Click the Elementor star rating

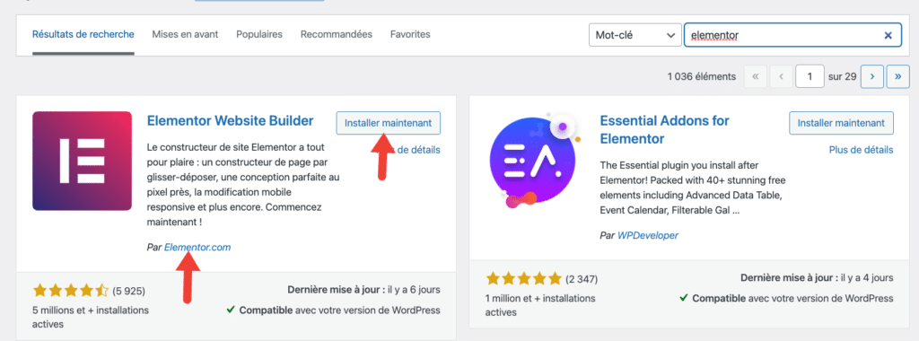(x=71, y=291)
